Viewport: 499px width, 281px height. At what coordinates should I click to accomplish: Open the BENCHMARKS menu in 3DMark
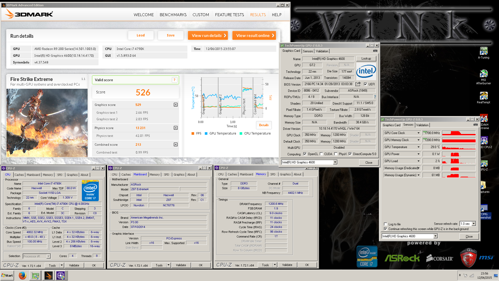click(173, 15)
